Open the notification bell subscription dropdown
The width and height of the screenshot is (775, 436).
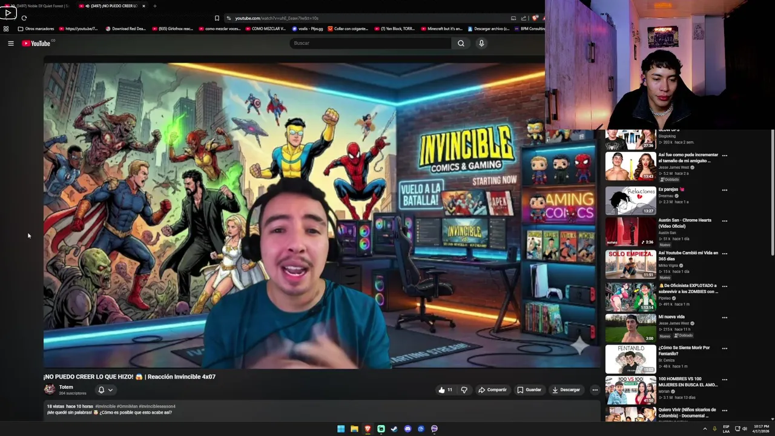pyautogui.click(x=105, y=390)
